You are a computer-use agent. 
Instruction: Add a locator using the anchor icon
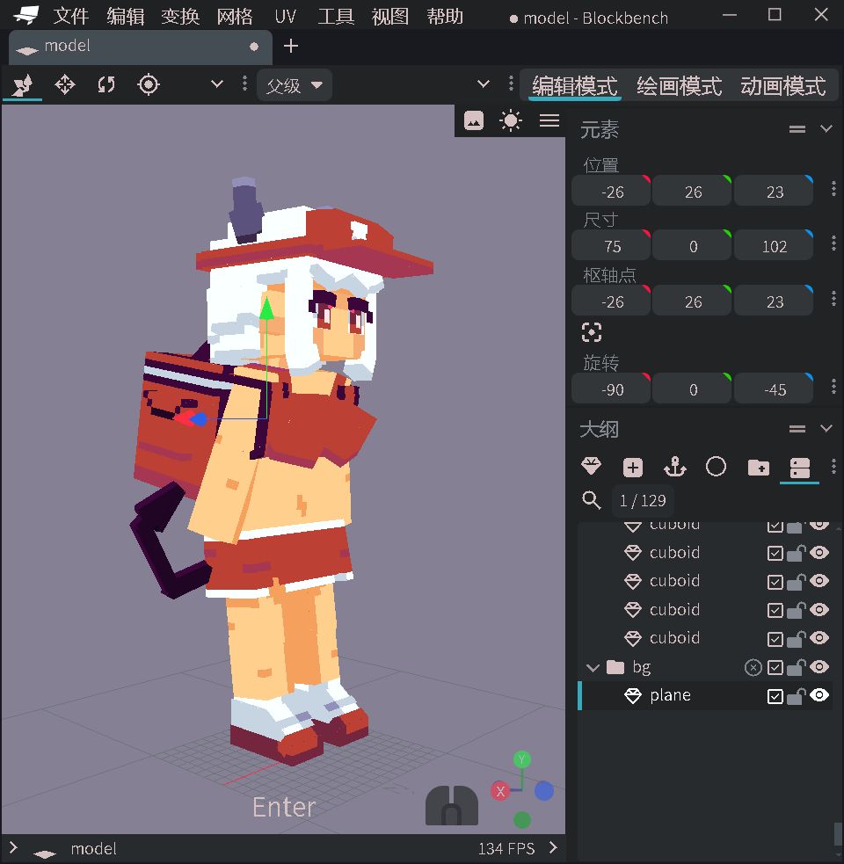[674, 468]
